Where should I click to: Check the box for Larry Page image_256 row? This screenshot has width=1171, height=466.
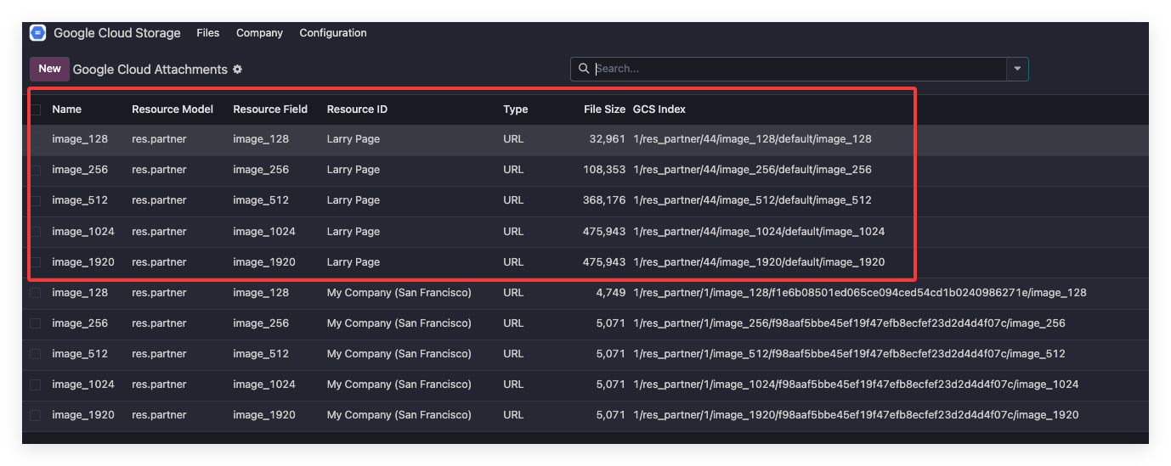(36, 170)
